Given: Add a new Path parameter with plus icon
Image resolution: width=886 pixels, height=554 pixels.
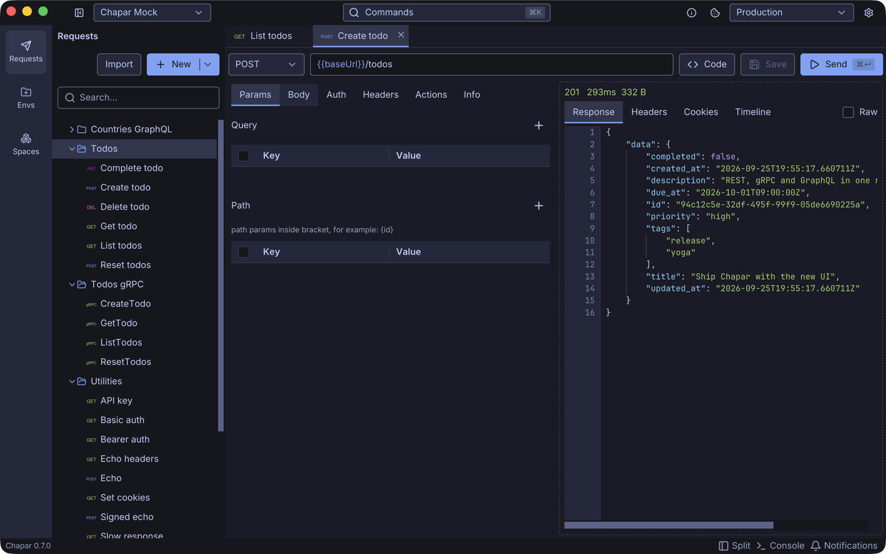Looking at the screenshot, I should pos(539,206).
